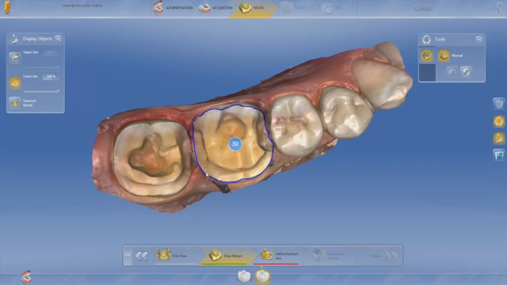Collapse the Tools panel

[478, 39]
